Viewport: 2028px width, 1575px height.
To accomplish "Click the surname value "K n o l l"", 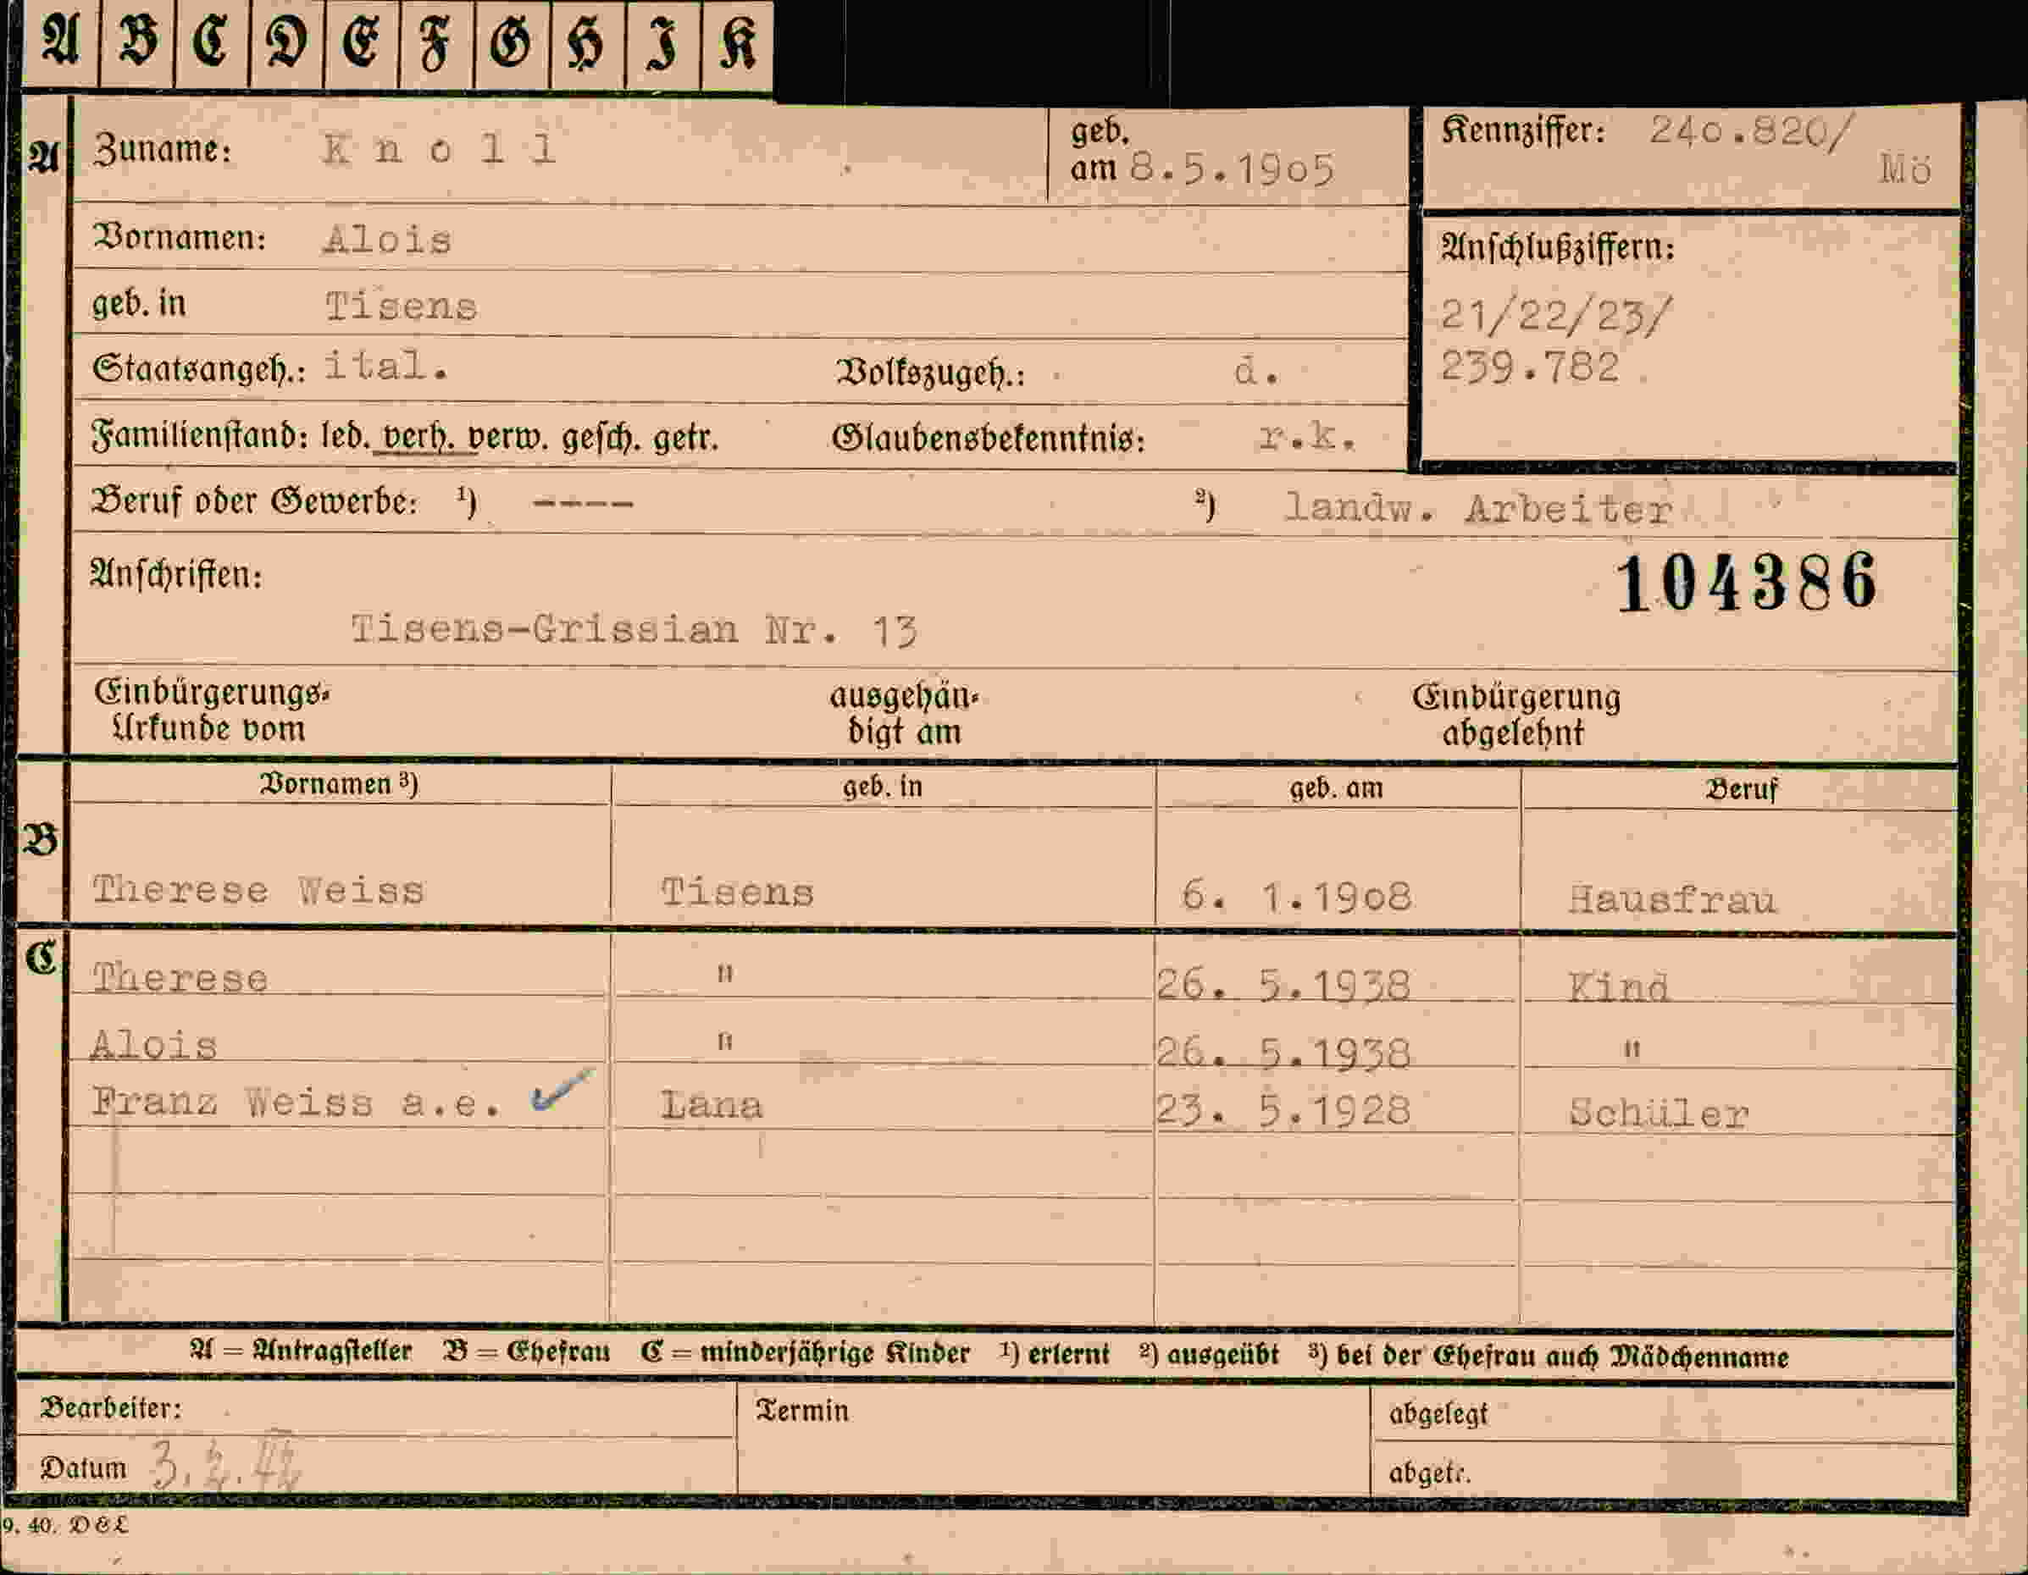I will [x=438, y=149].
